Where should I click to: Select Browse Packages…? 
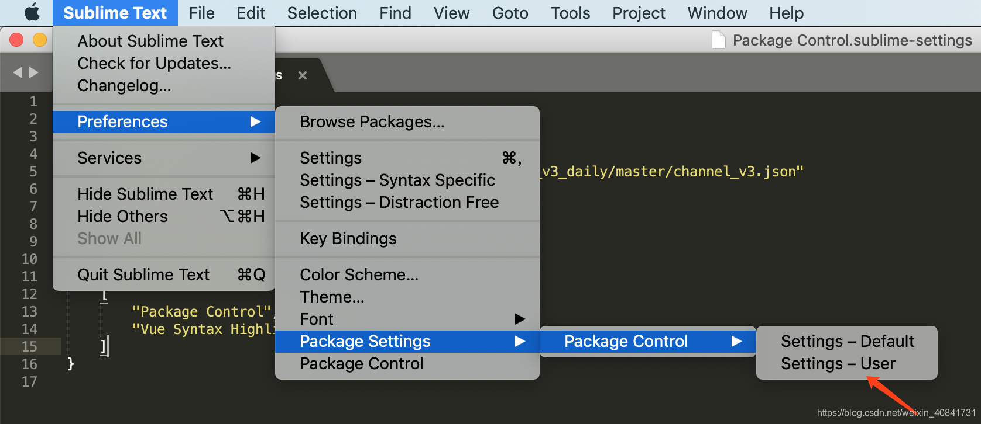[x=407, y=121]
